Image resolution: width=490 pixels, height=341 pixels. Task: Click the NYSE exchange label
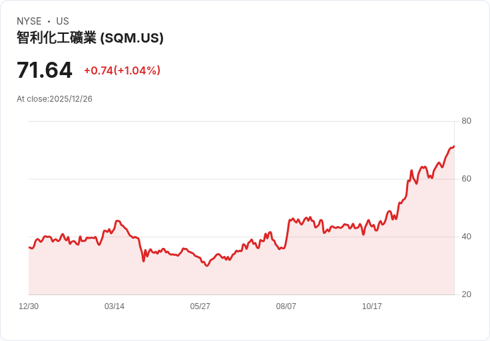point(29,21)
